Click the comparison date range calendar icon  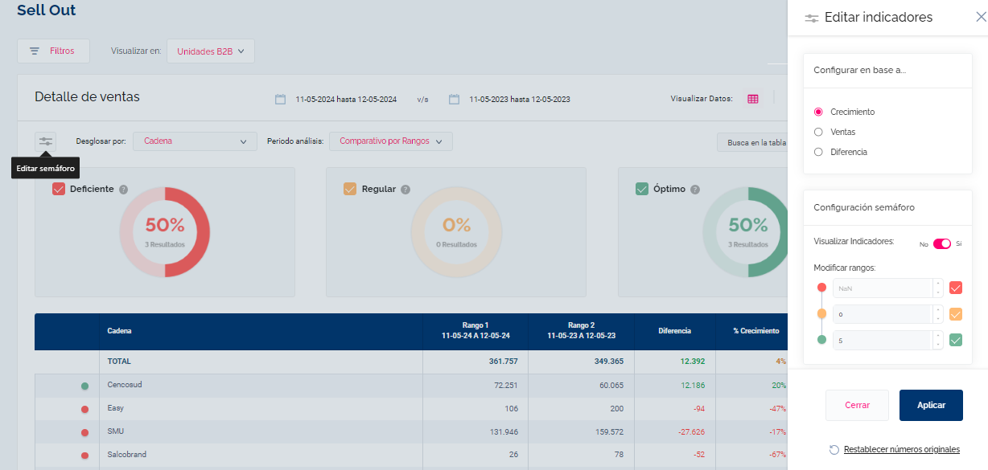[x=455, y=100]
